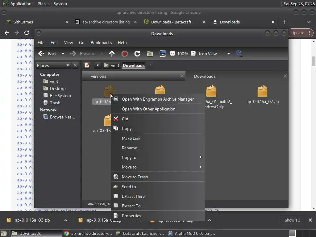Open the Back history dropdown arrow

[63, 54]
